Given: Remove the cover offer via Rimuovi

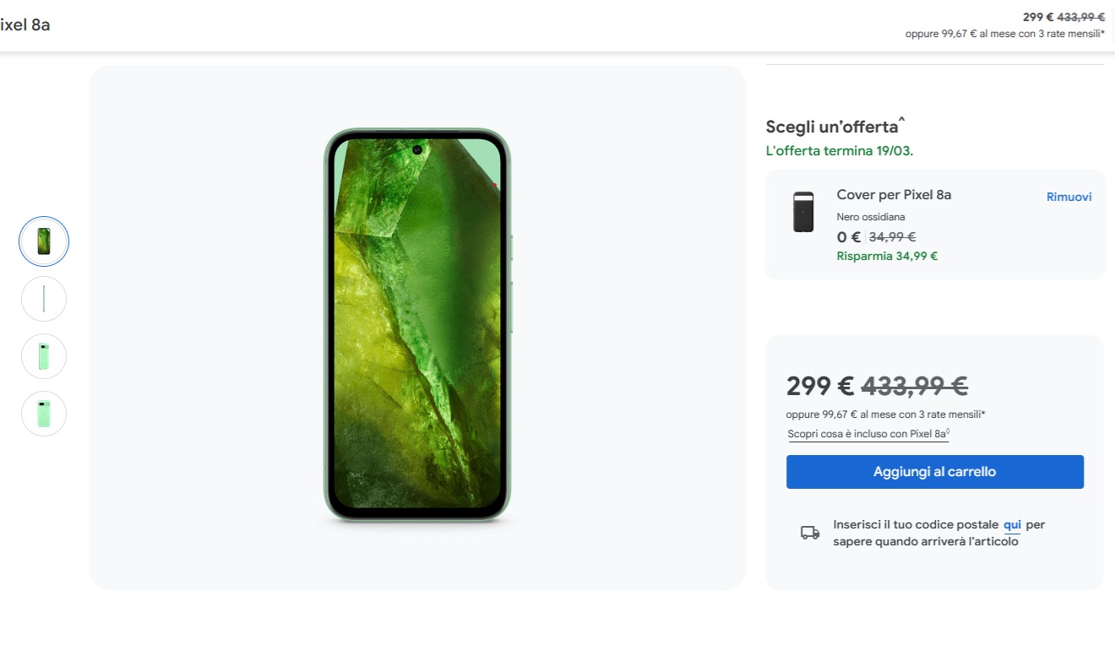Looking at the screenshot, I should (x=1069, y=197).
